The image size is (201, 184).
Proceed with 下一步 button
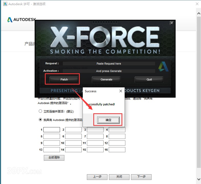141,177
